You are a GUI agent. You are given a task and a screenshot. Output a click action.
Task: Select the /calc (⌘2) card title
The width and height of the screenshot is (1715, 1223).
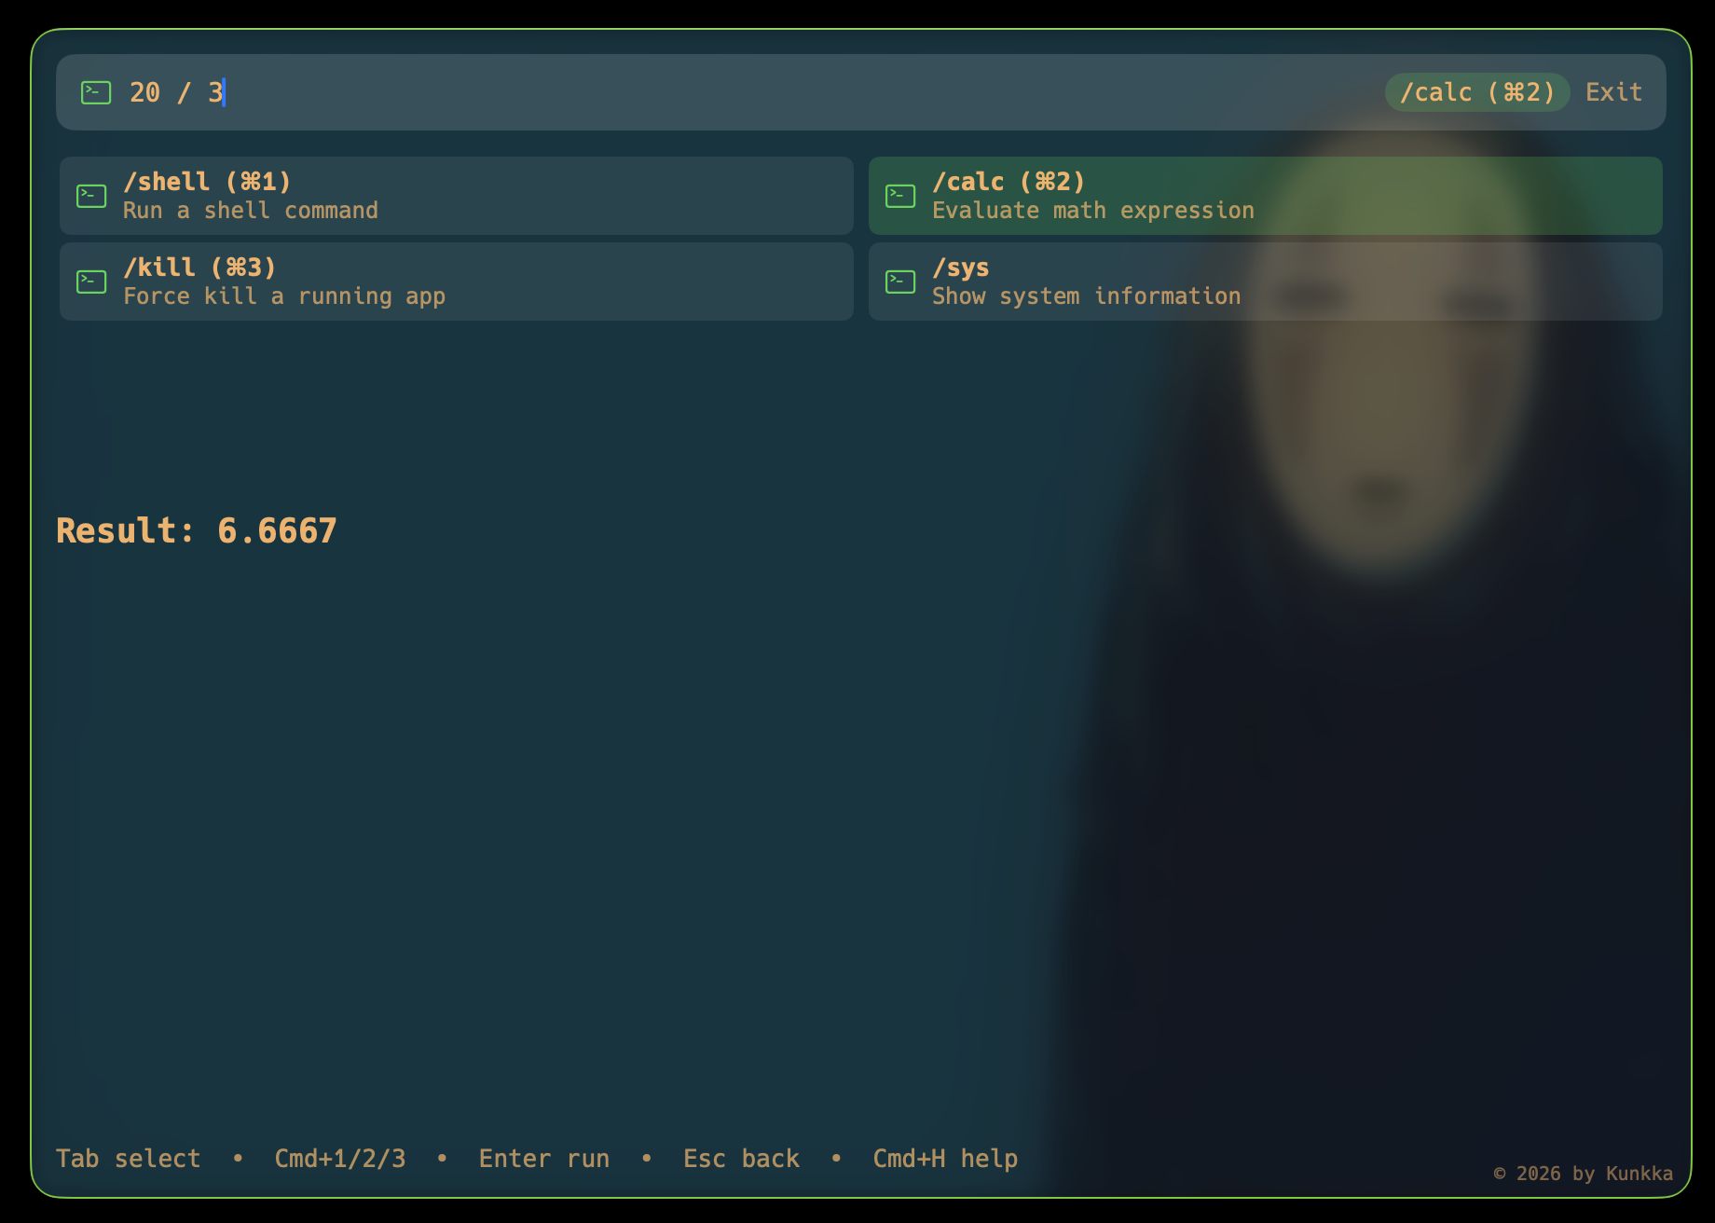pos(1008,181)
